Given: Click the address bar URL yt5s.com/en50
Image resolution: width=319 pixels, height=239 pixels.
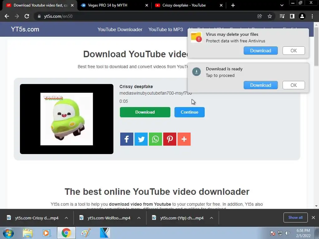Looking at the screenshot, I should tap(58, 16).
